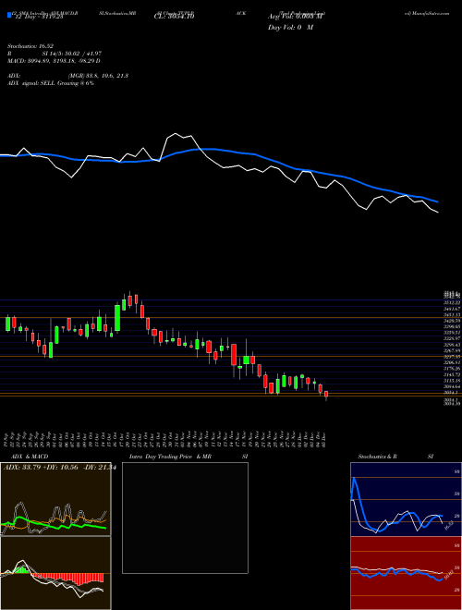The height and width of the screenshot is (610, 462).
Task: Open the ADX indicator chart panel
Action: coord(55,499)
